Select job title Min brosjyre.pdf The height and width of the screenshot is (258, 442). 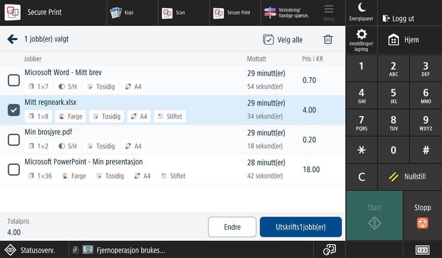pos(48,132)
